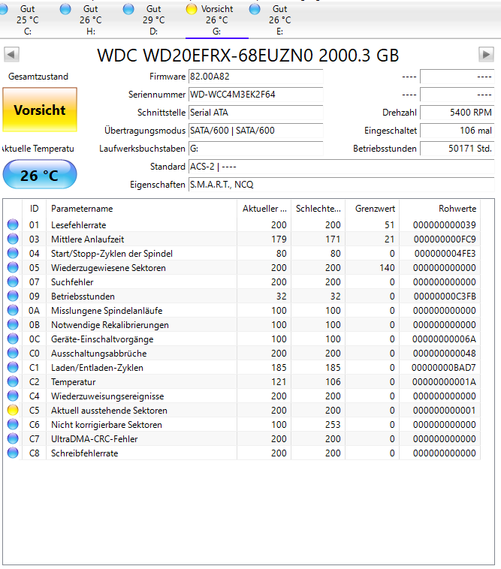Click status icon for Geräte-Einschaltvorgänge
Viewport: 501px width, 569px height.
click(x=13, y=339)
